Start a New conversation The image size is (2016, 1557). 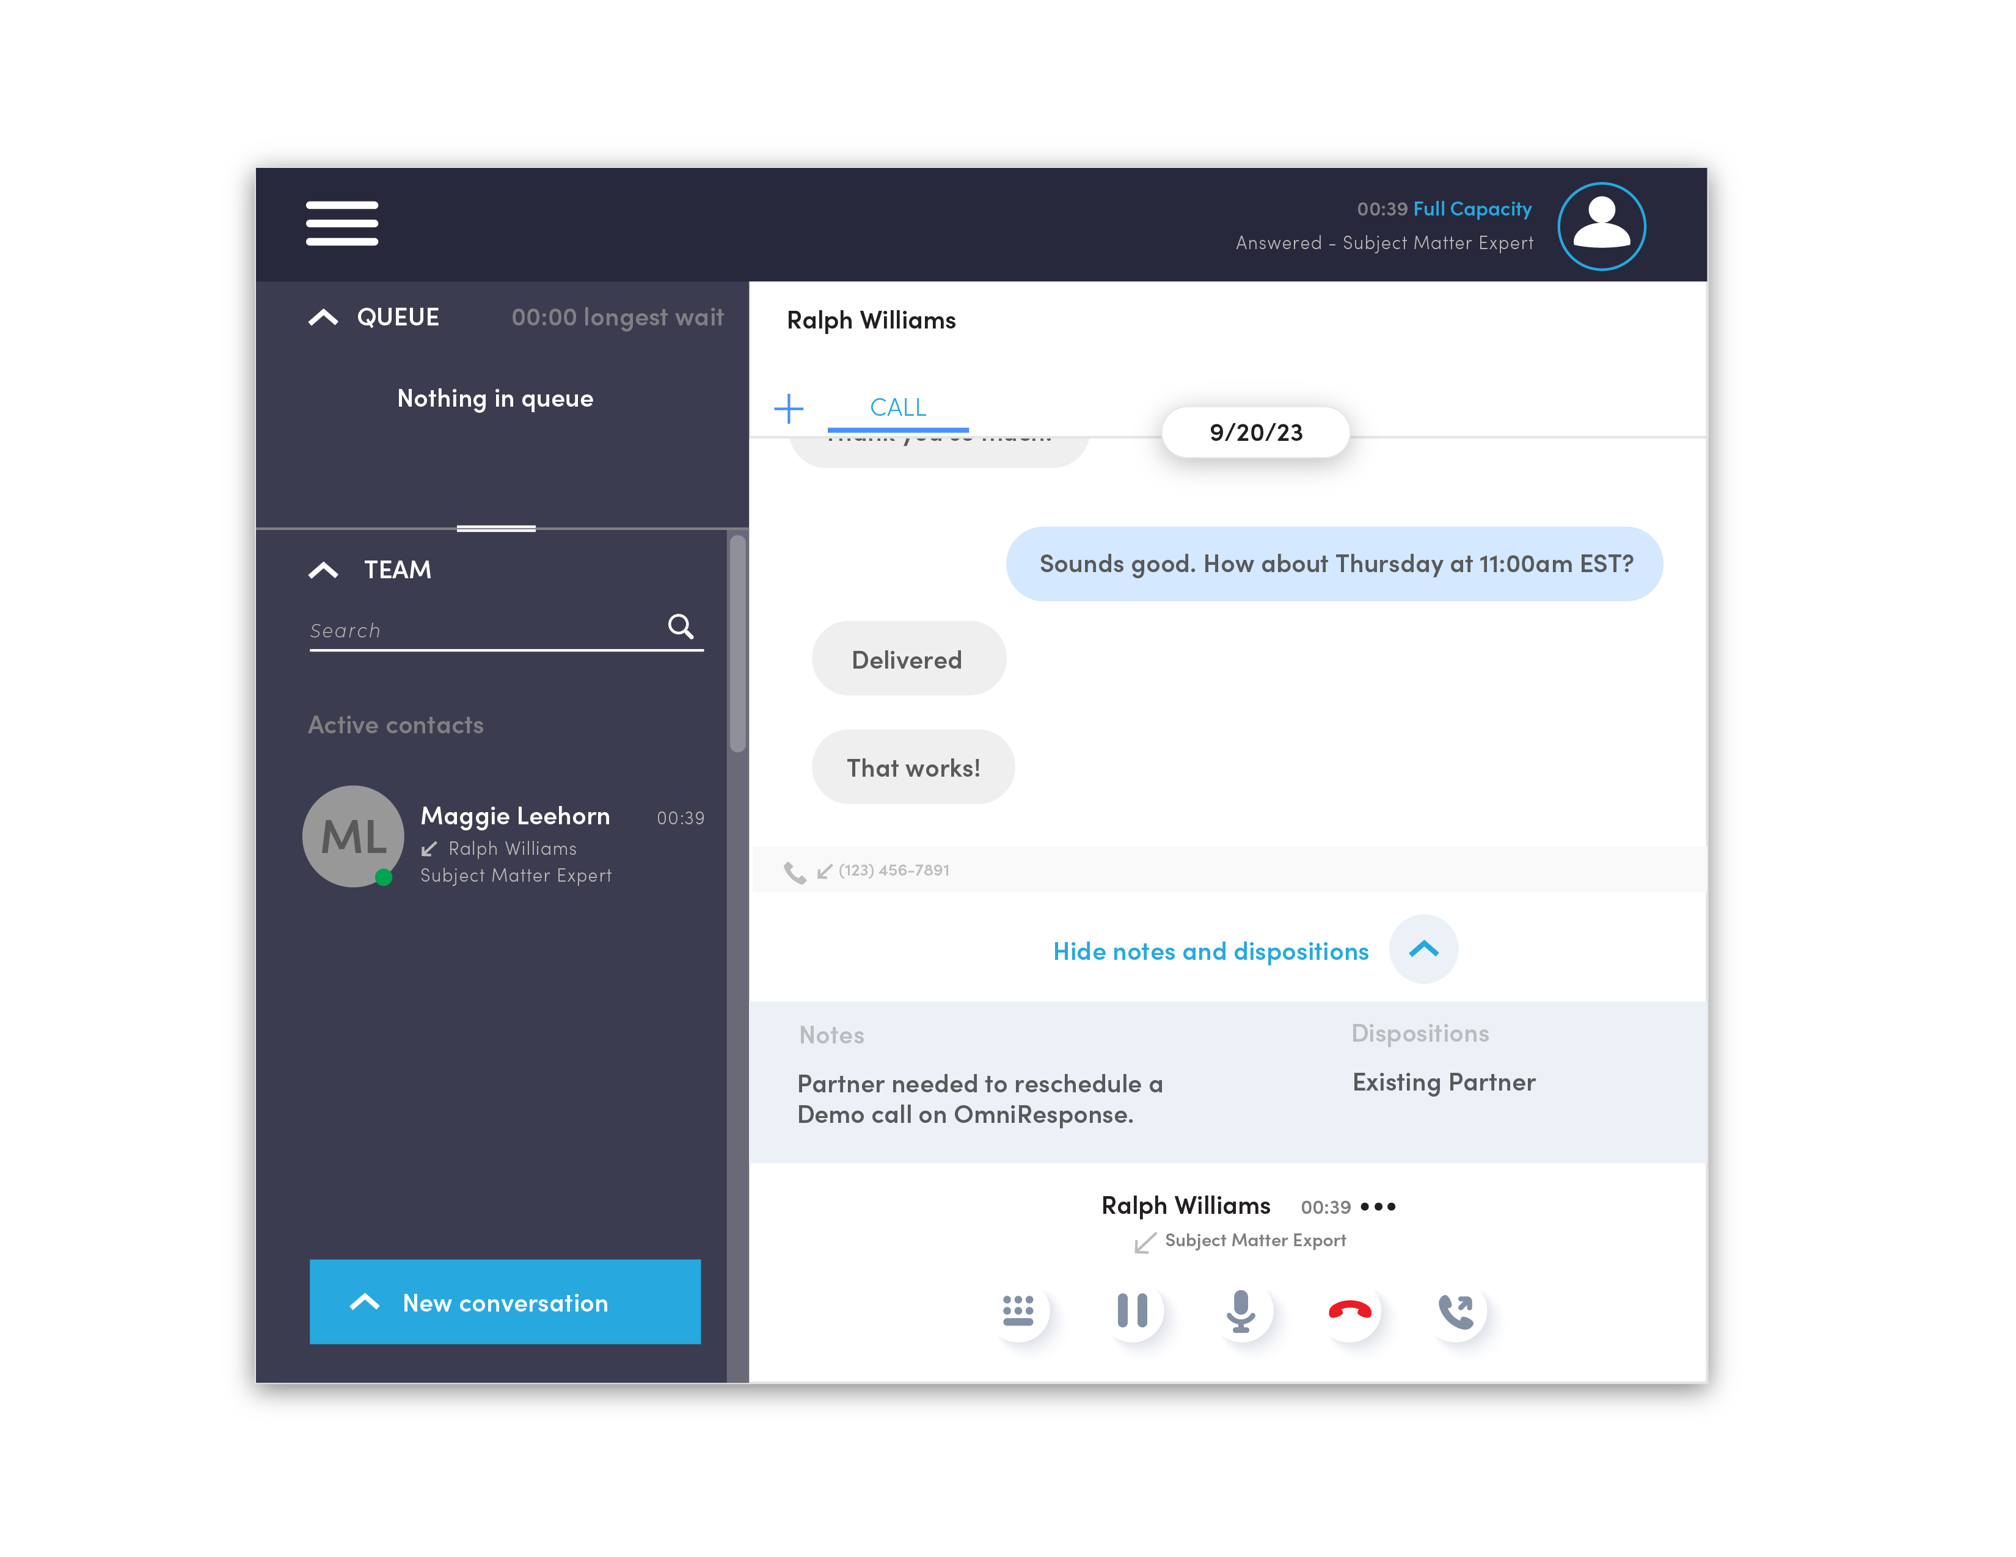coord(505,1302)
